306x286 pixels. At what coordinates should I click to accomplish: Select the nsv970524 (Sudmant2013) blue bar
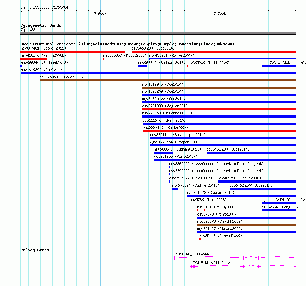coord(175,189)
